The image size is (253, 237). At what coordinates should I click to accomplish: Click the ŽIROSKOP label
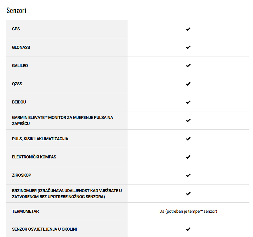click(x=22, y=175)
